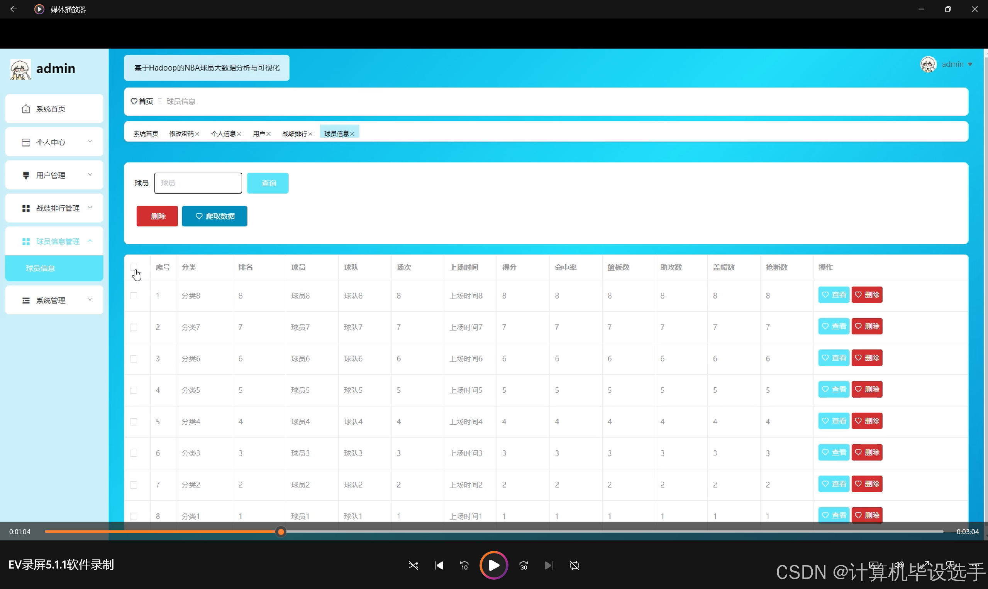This screenshot has height=589, width=988.
Task: Click the video progress bar seek handle
Action: [x=281, y=532]
